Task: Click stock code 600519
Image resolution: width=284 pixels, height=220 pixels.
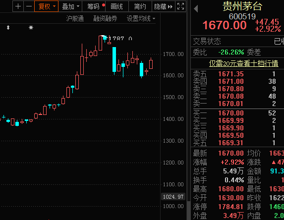Action: coord(242,17)
